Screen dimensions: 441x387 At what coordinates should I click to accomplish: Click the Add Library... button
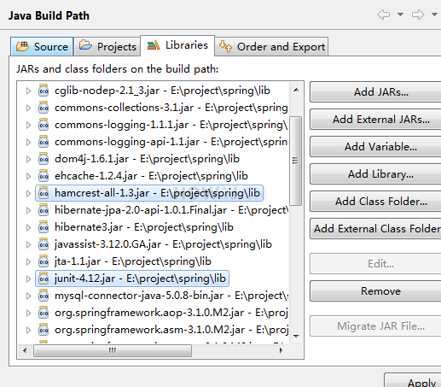pyautogui.click(x=375, y=173)
